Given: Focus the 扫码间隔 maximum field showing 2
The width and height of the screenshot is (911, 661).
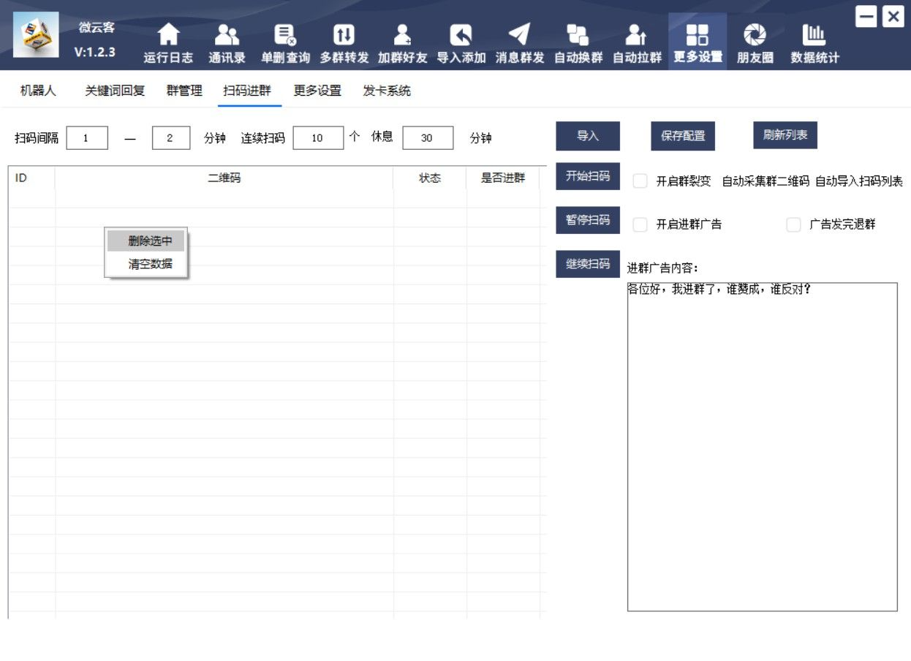Looking at the screenshot, I should pos(171,137).
